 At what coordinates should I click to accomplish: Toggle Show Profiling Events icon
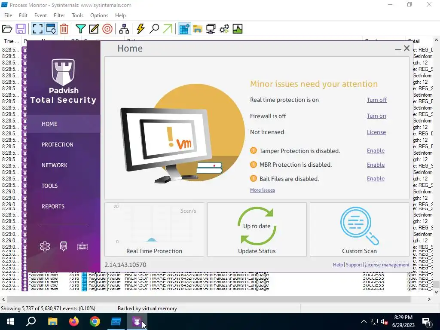237,29
